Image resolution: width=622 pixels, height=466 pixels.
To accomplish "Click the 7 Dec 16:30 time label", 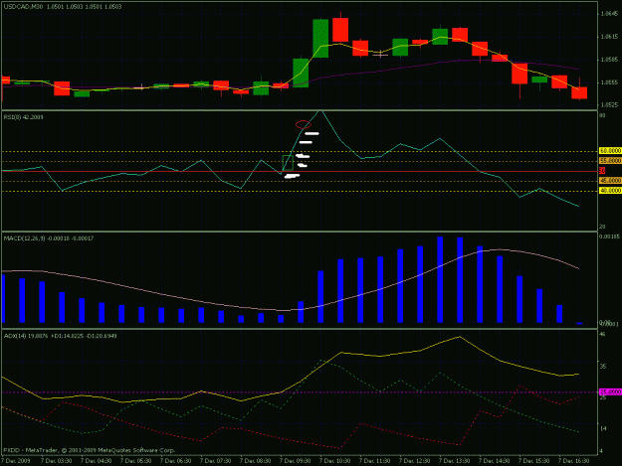I will point(573,461).
